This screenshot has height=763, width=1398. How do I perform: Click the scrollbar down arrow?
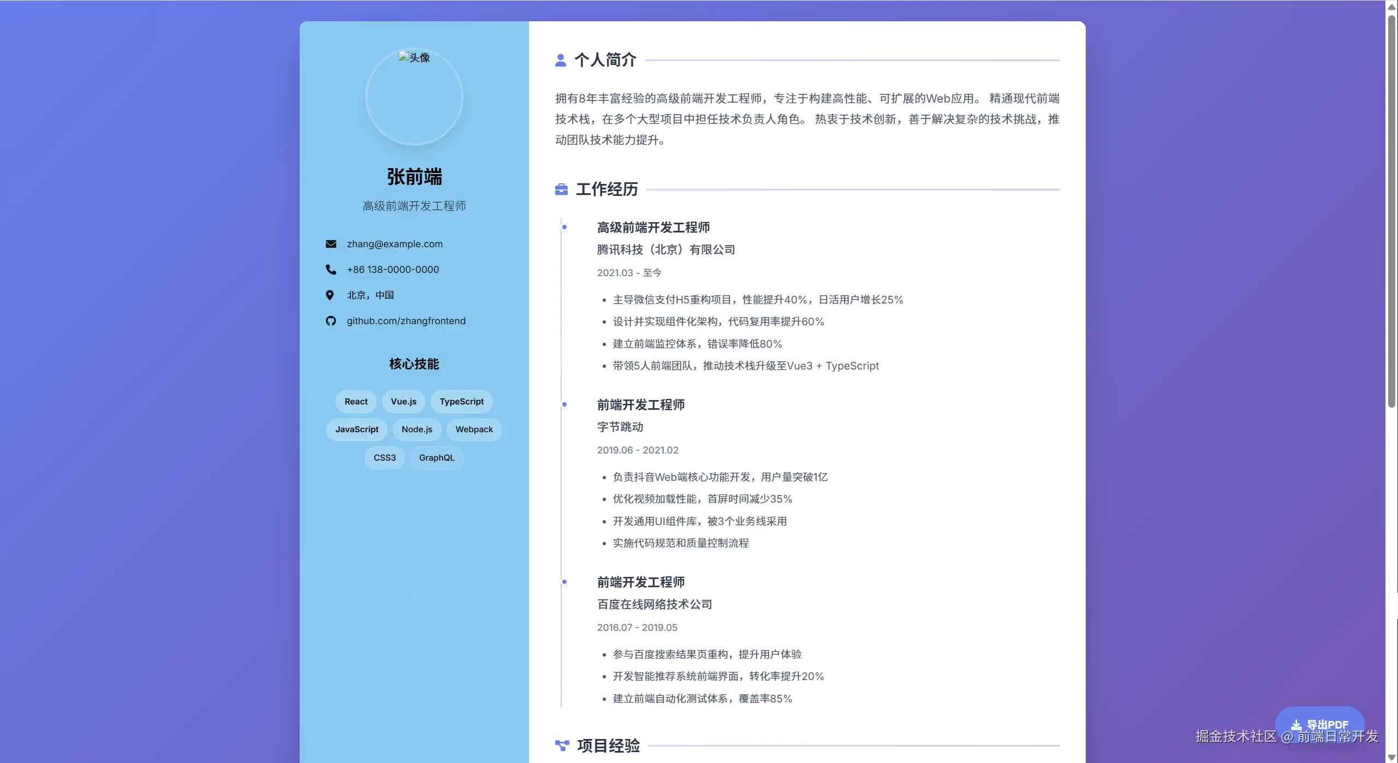1391,758
